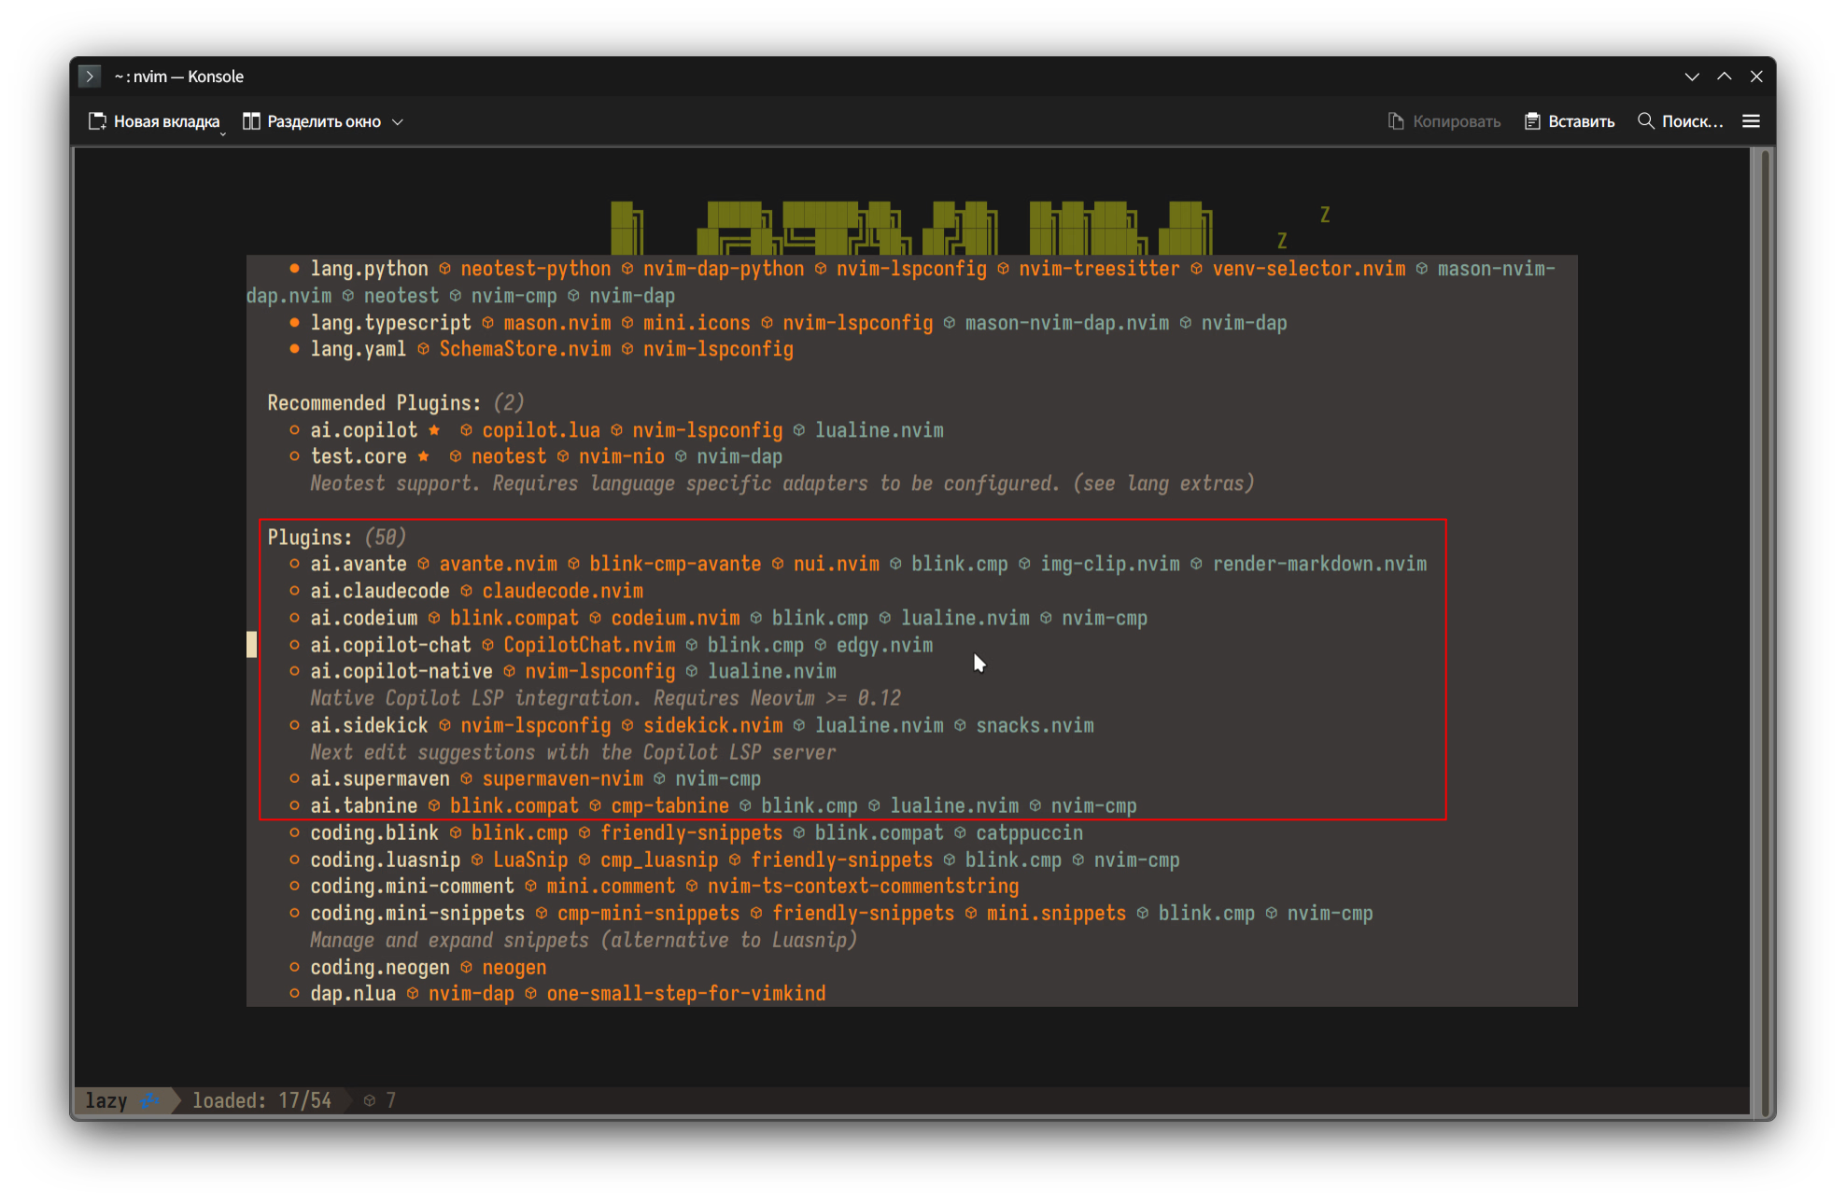This screenshot has height=1203, width=1845.
Task: Click the Поиск... button label
Action: 1692,121
